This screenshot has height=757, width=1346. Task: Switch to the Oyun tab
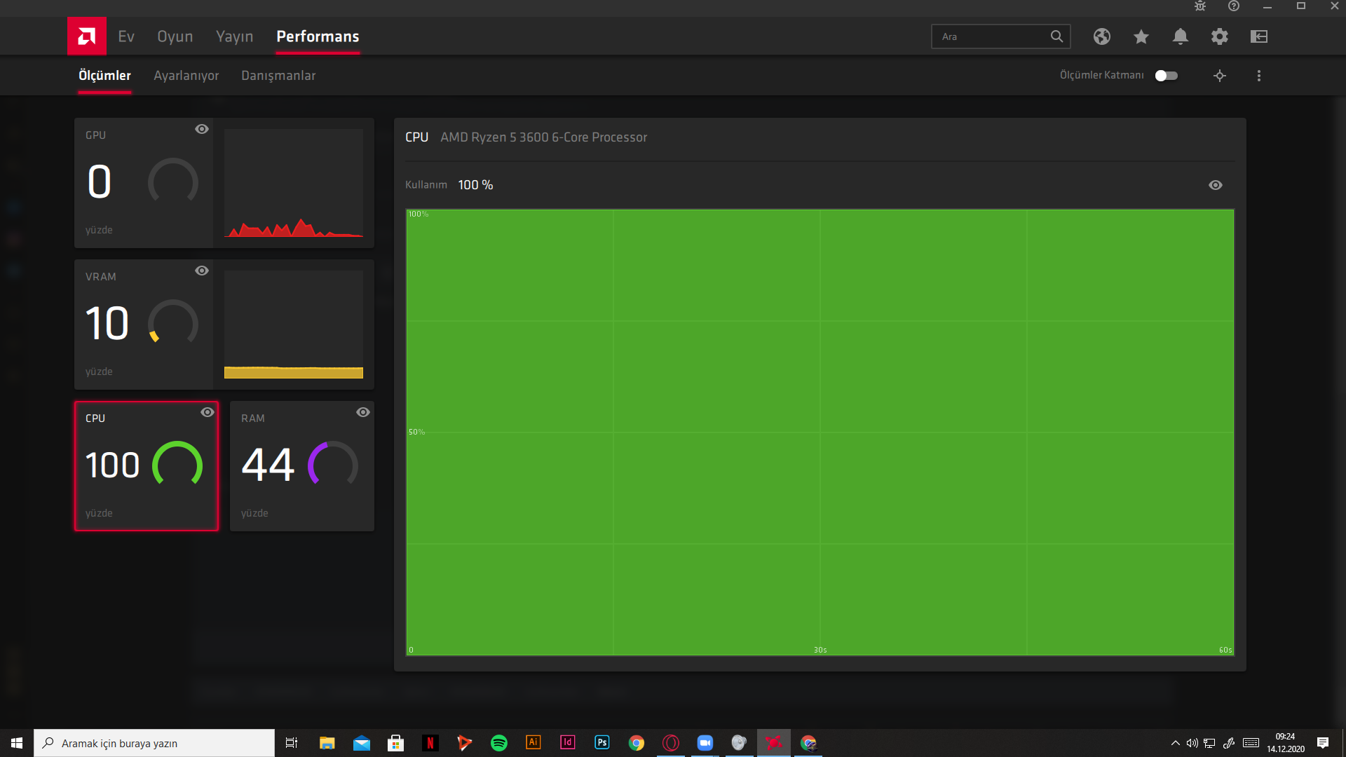(175, 36)
